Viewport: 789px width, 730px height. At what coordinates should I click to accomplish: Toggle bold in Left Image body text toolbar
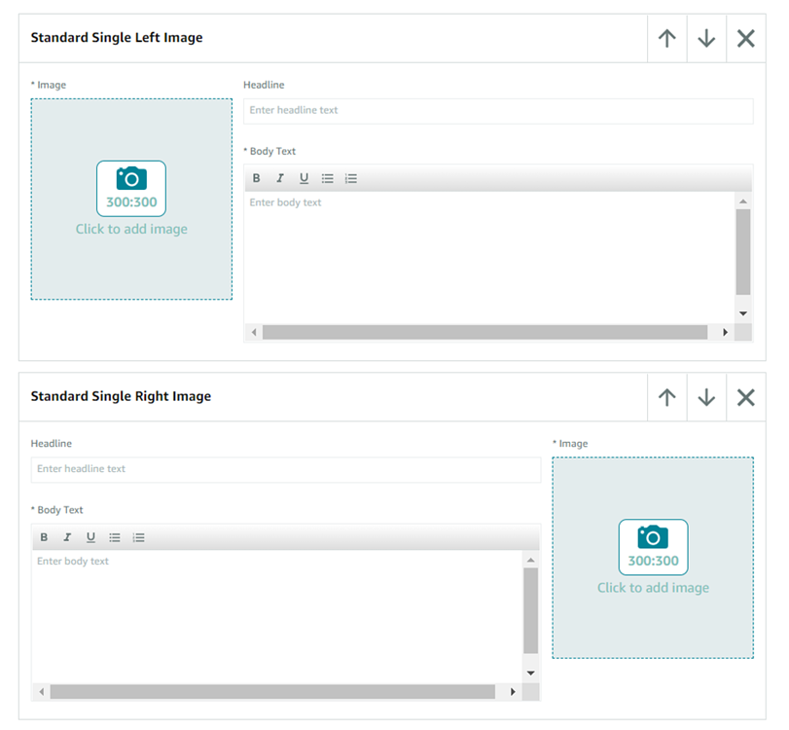coord(257,179)
